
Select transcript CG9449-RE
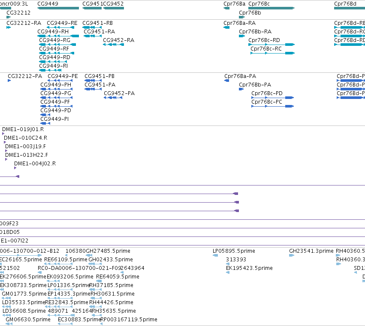point(62,23)
